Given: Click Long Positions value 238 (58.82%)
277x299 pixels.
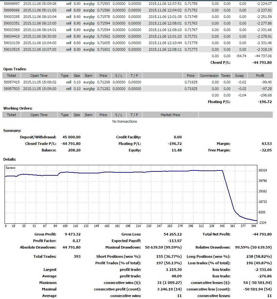Looking at the screenshot, I should (259, 256).
